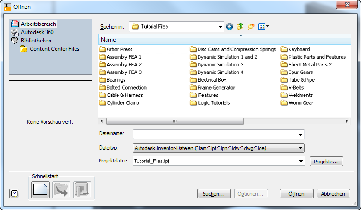The height and width of the screenshot is (210, 361).
Task: Select the Worm Gear folder
Action: (x=297, y=103)
